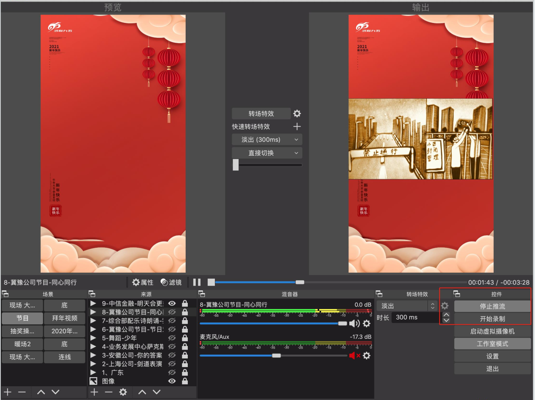The image size is (535, 400).
Task: Mute the 8-冀豫公司节目 mixer channel
Action: coord(354,323)
